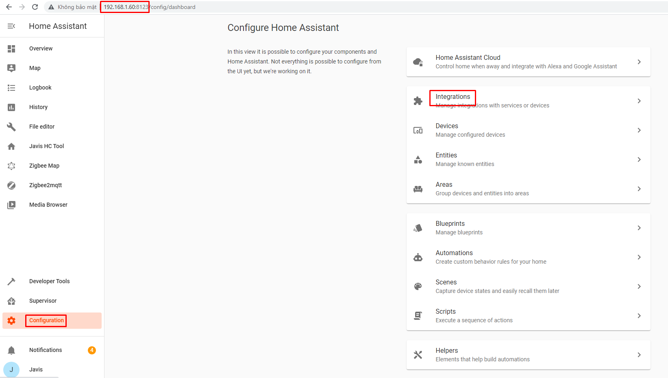
Task: Select History in the sidebar
Action: (x=52, y=107)
